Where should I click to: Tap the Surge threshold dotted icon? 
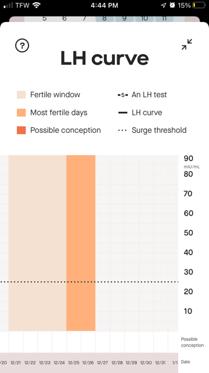122,131
